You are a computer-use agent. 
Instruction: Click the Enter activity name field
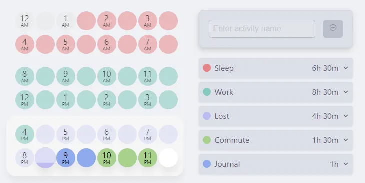tap(262, 29)
